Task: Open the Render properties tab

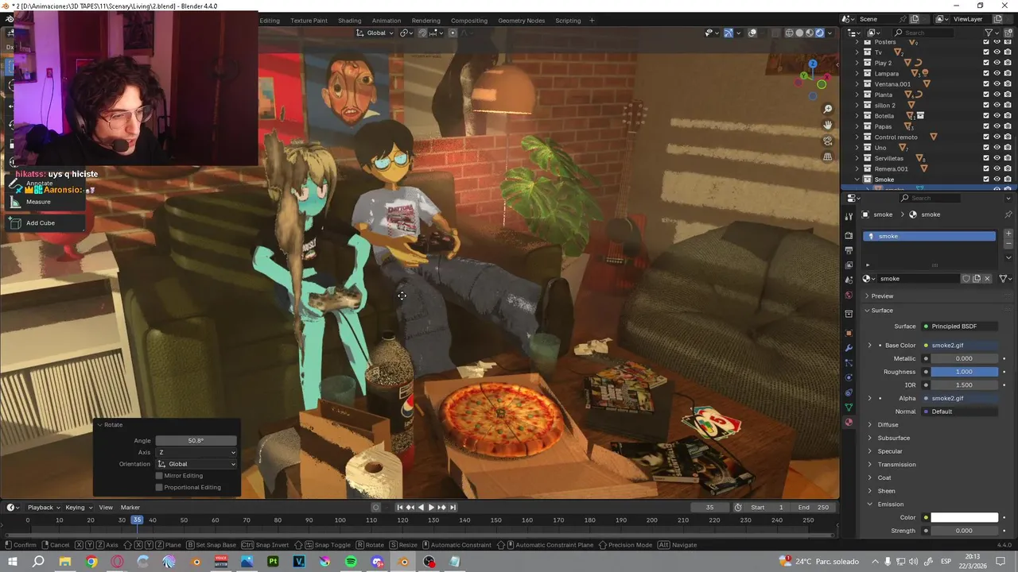Action: [849, 236]
